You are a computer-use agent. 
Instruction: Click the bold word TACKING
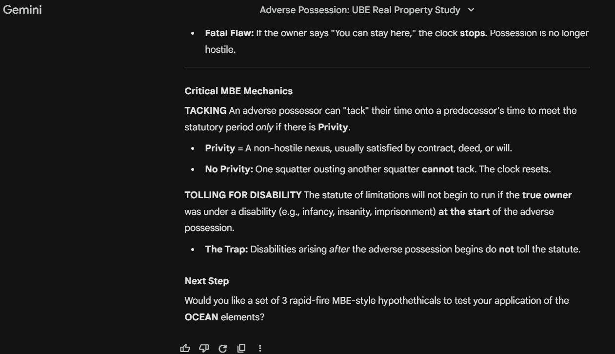click(x=205, y=111)
